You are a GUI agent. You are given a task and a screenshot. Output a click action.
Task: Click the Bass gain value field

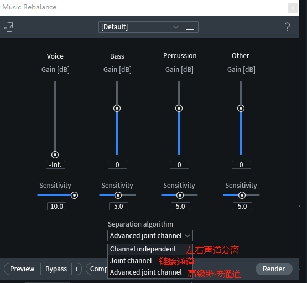[x=117, y=165]
